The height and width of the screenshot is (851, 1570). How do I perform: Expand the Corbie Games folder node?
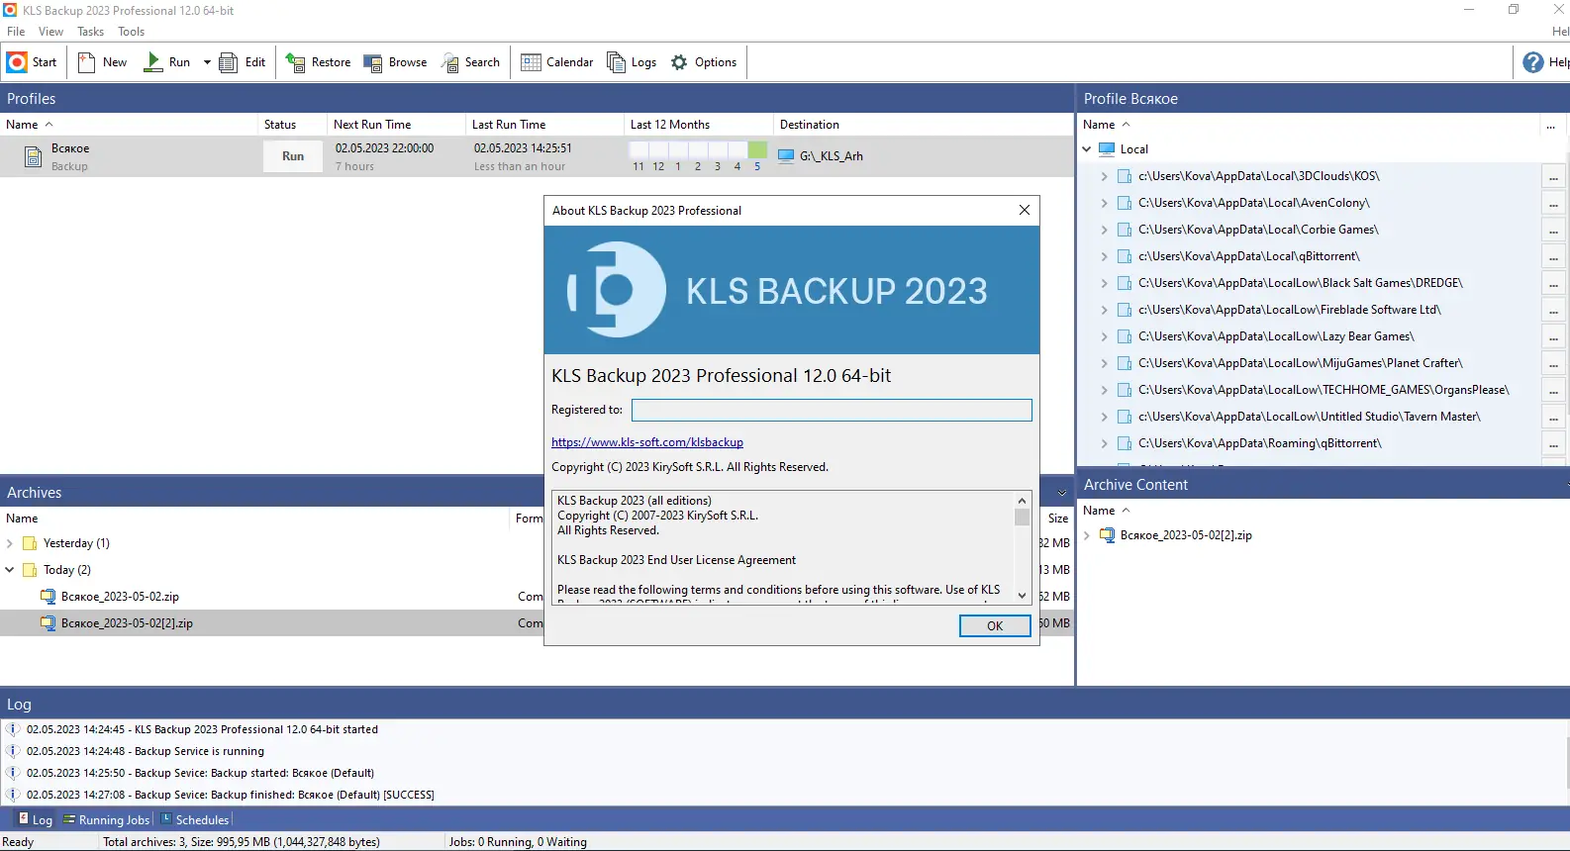tap(1105, 230)
